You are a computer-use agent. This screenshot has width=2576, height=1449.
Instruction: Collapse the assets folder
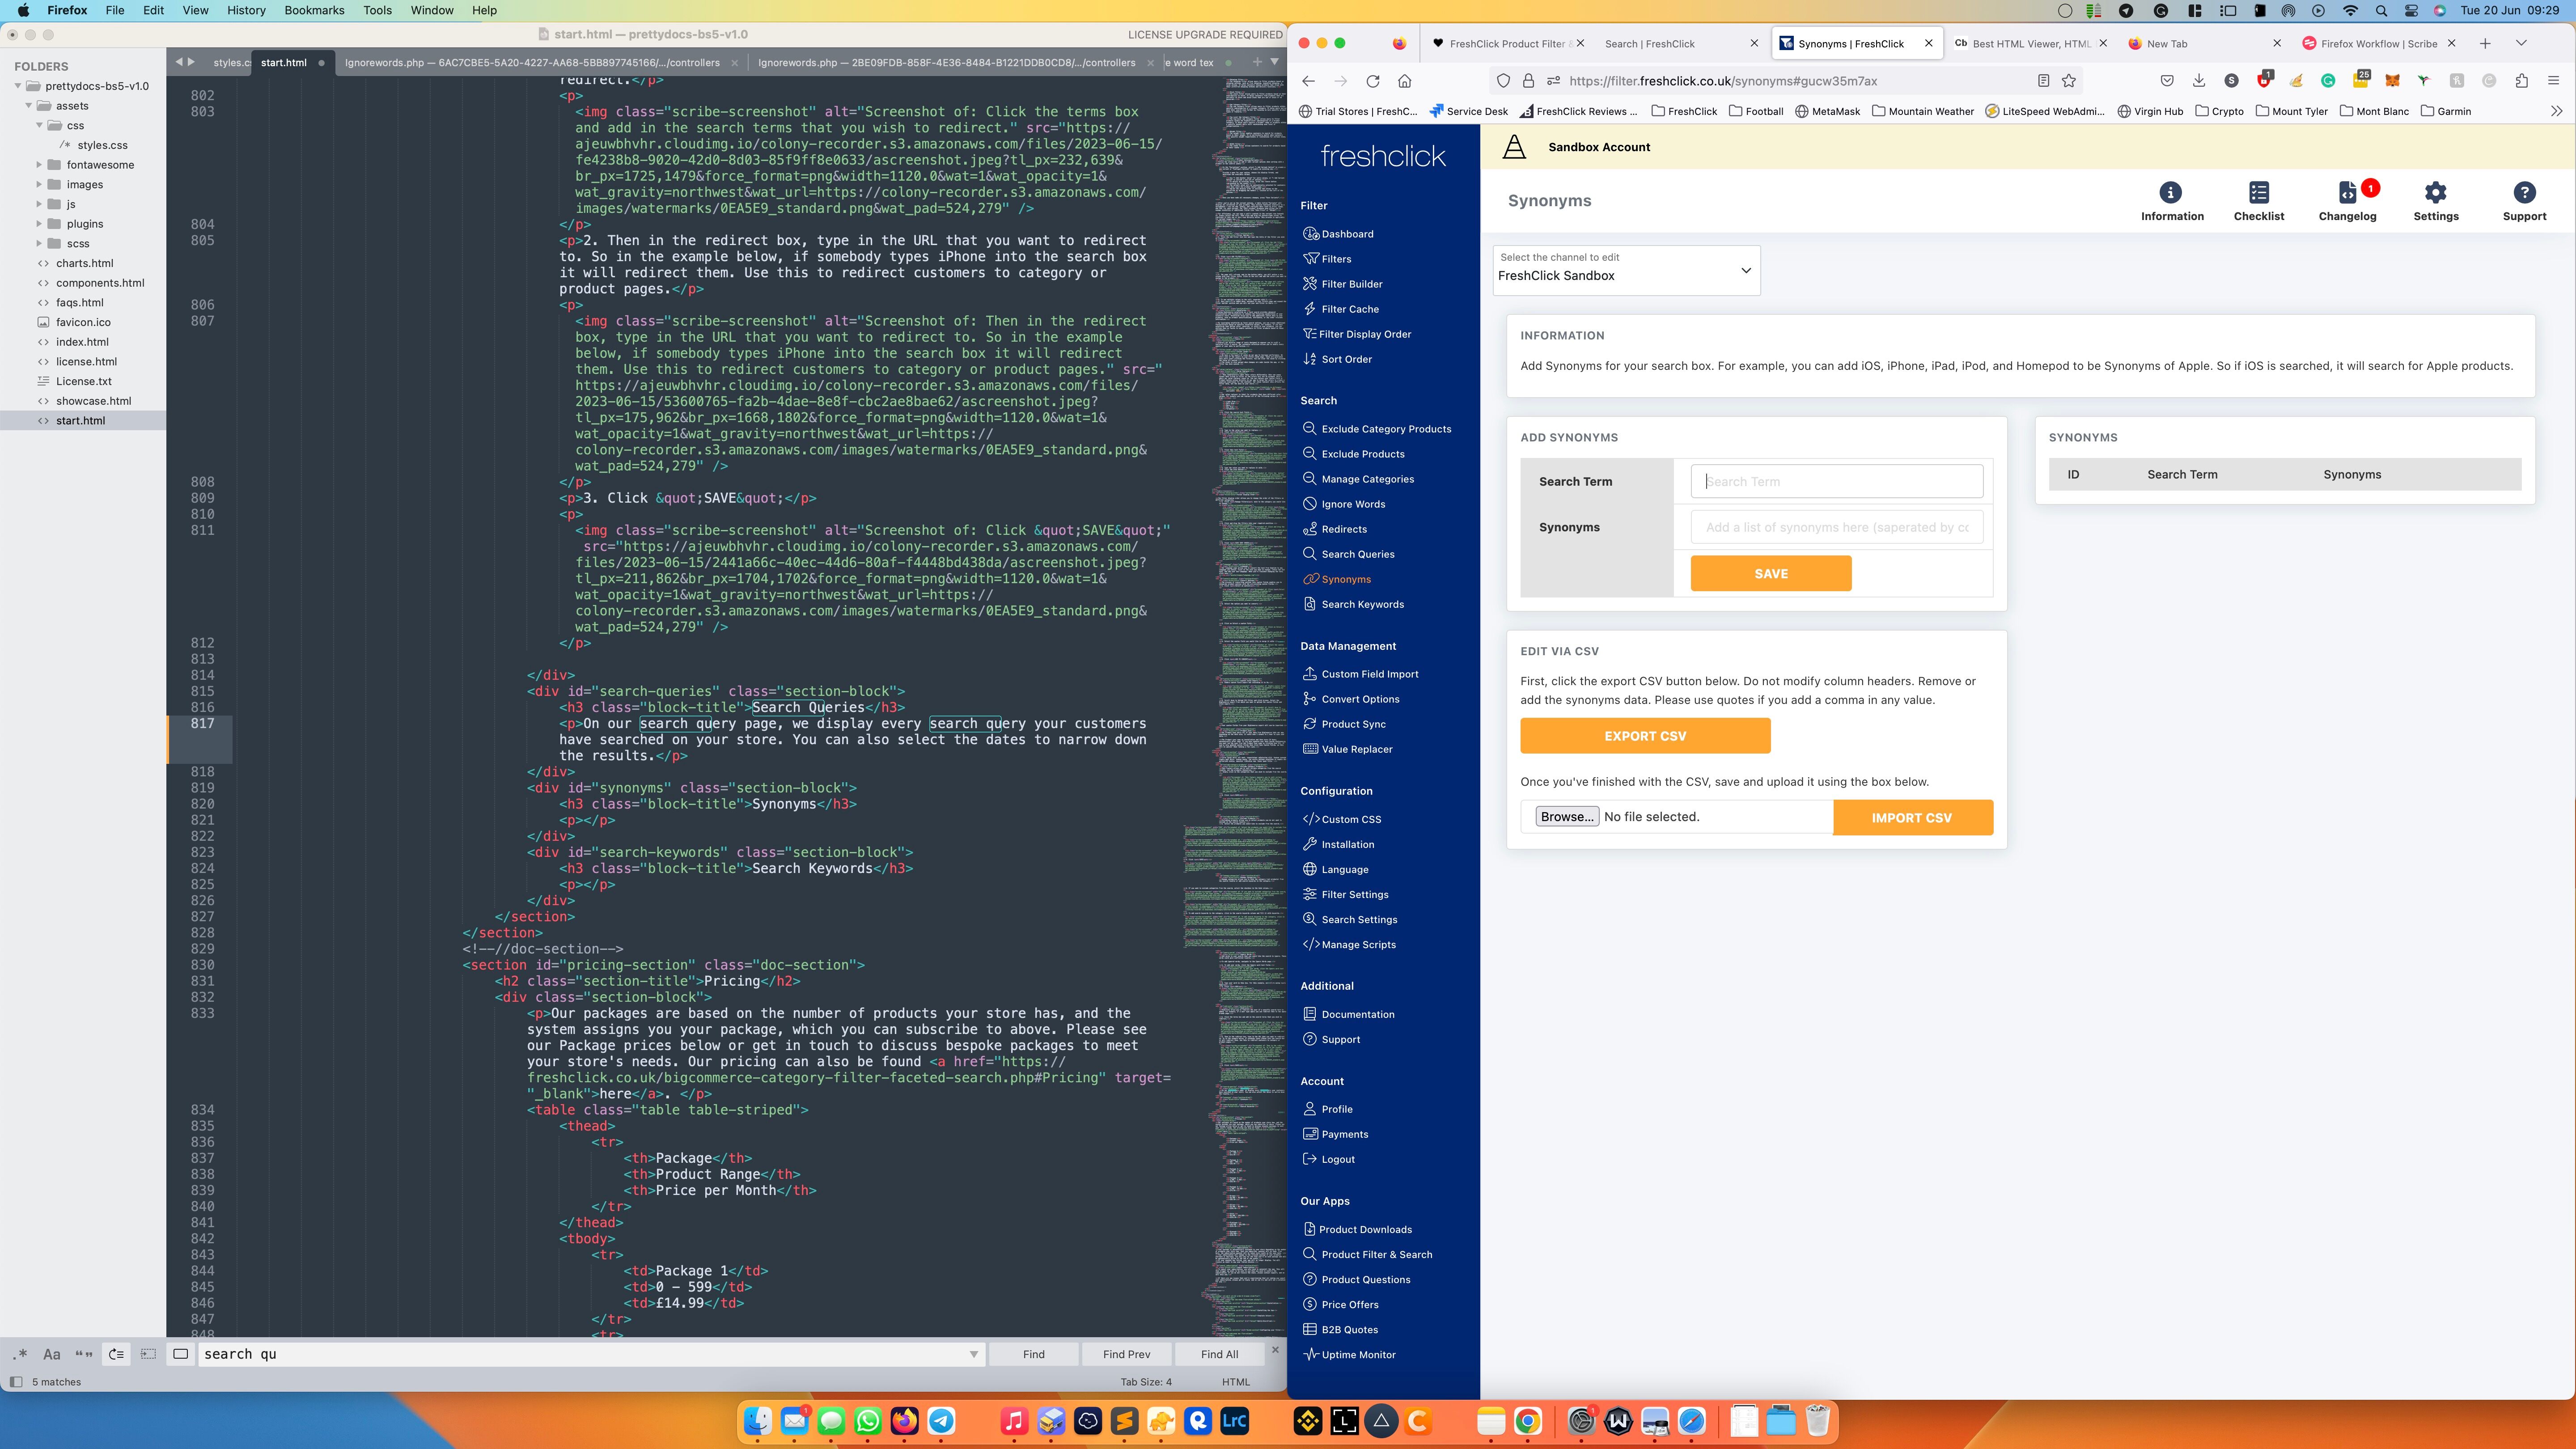29,106
